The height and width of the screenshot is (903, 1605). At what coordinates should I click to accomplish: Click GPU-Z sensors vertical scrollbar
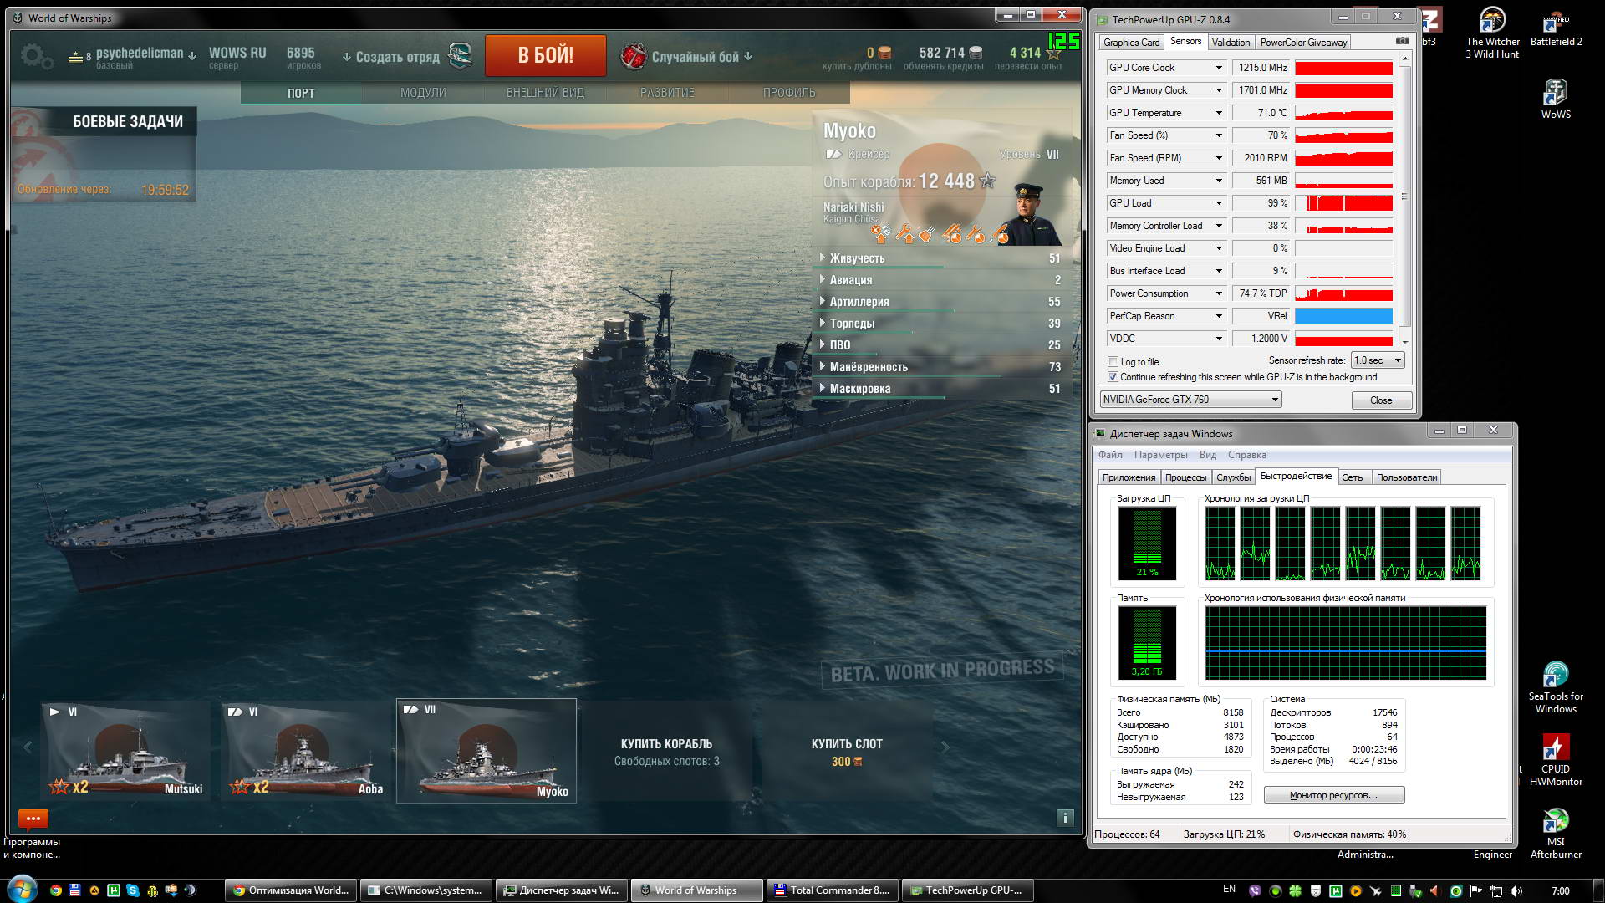point(1404,199)
